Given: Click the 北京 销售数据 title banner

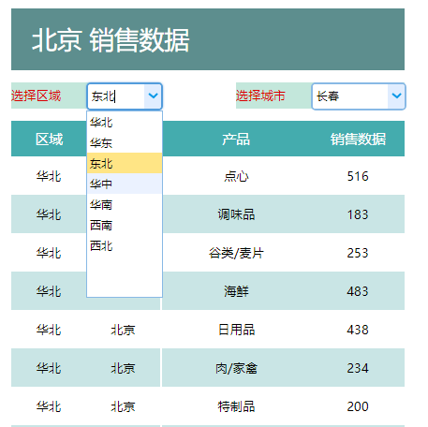Looking at the screenshot, I should [208, 39].
